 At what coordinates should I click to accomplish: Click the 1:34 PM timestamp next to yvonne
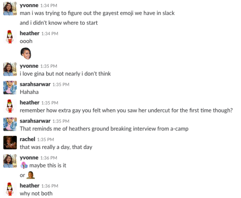click(49, 6)
